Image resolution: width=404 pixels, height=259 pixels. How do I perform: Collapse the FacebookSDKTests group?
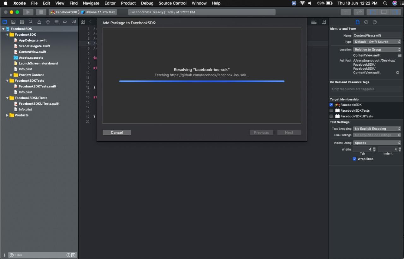tap(7, 80)
